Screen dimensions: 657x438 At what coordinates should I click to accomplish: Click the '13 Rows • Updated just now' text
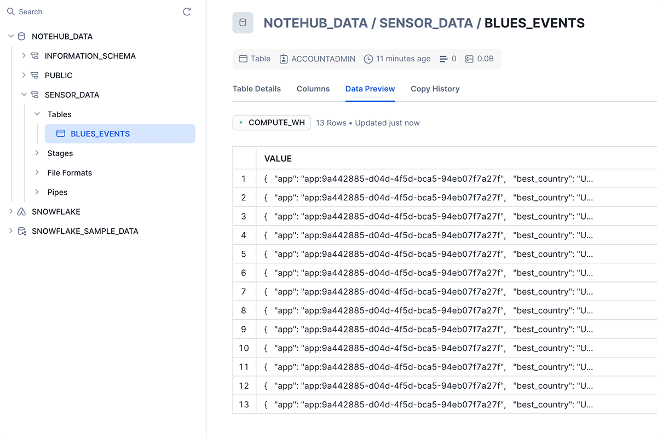tap(368, 123)
